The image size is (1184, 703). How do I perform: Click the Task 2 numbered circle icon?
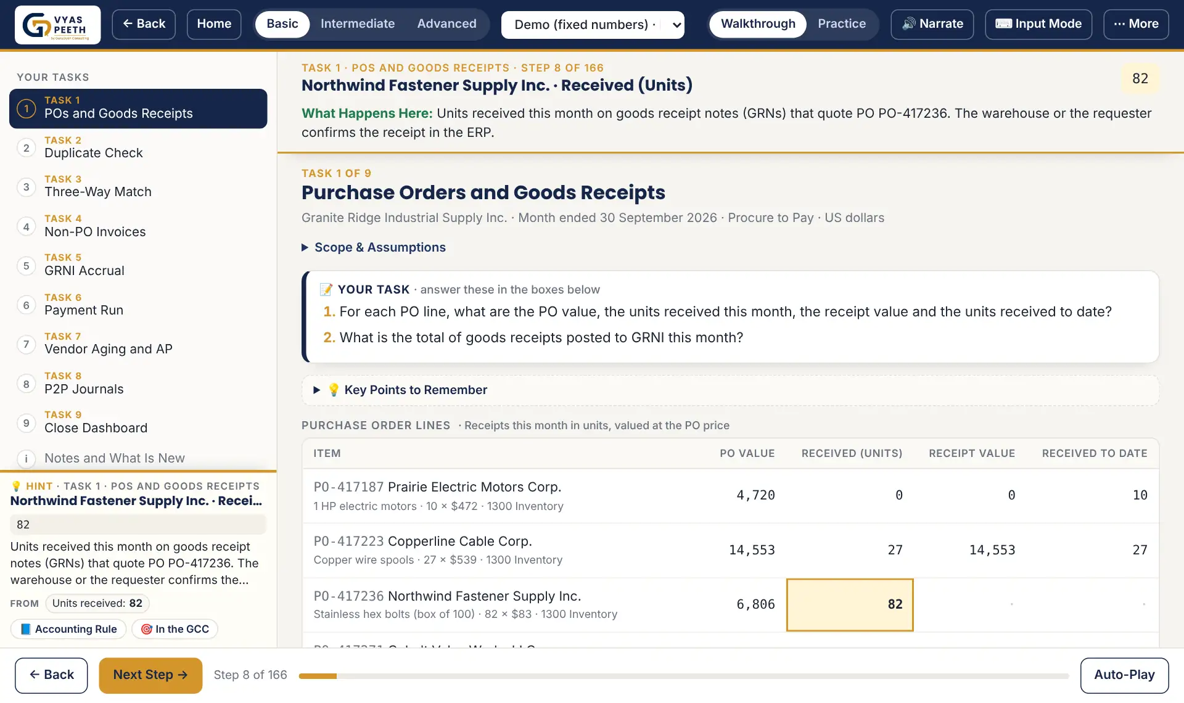(26, 148)
